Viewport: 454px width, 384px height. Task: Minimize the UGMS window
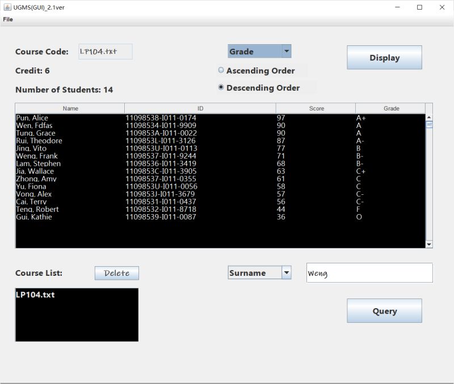(397, 7)
